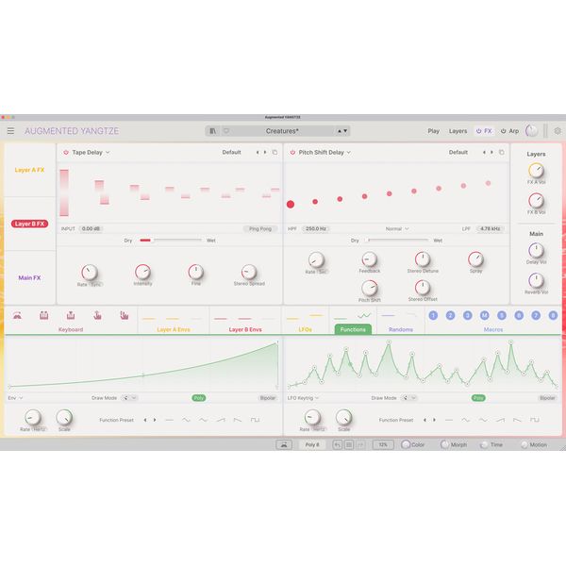Switch to the Main FX tab
Image resolution: width=566 pixels, height=566 pixels.
click(x=29, y=278)
